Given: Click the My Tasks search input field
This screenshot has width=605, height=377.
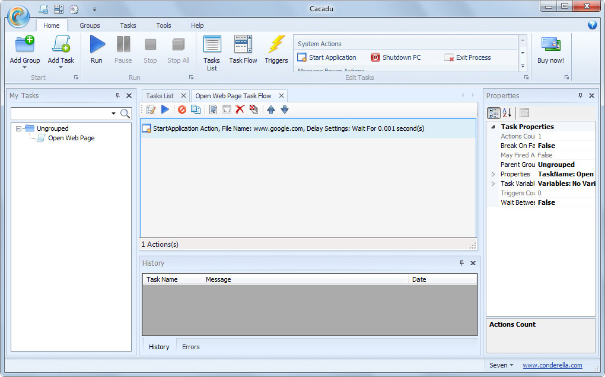Looking at the screenshot, I should [60, 113].
